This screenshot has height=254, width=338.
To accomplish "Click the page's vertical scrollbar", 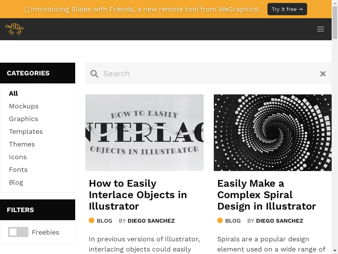I will click(335, 127).
